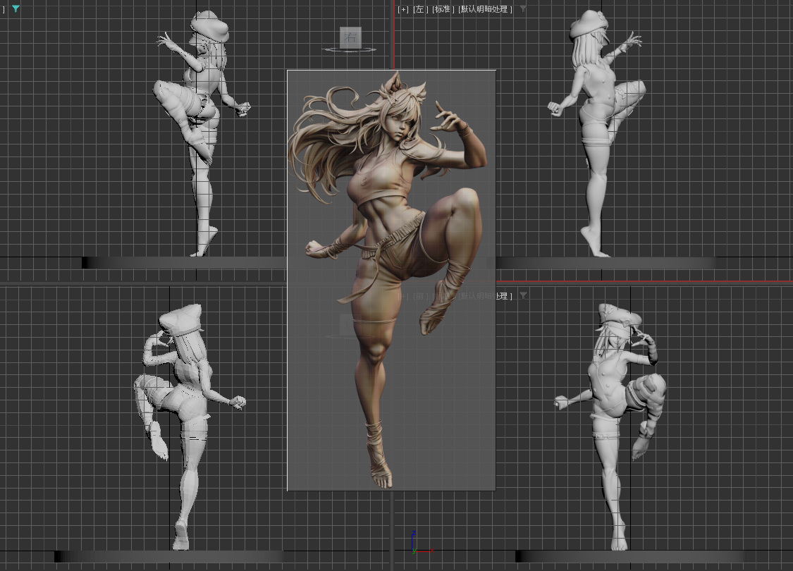
Task: Open the [+] menu of Left viewport
Action: tap(403, 9)
